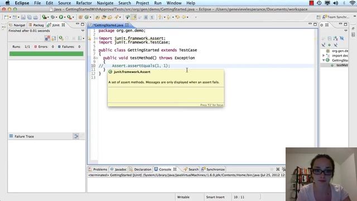This screenshot has height=201, width=357.
Task: Close the GettingStarted.java editor tab
Action: pos(127,25)
